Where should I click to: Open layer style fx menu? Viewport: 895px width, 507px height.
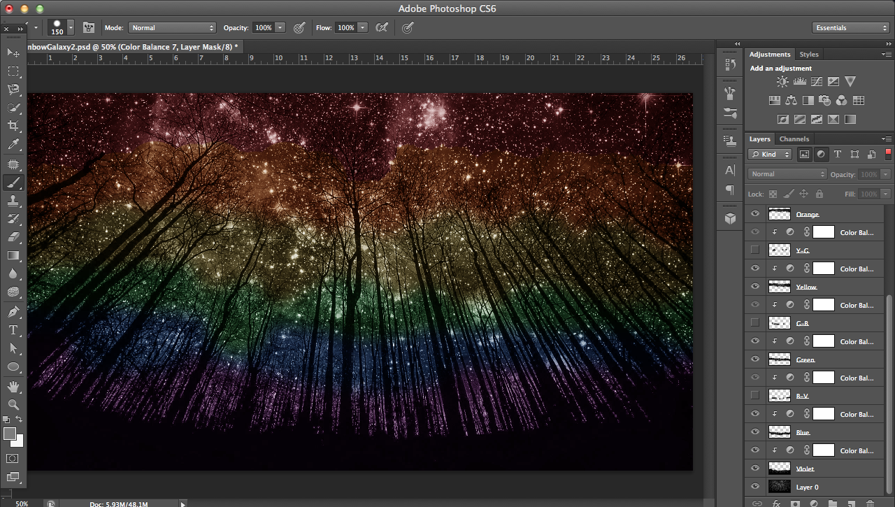(776, 503)
